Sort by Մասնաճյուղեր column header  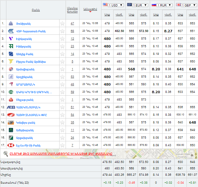click(72, 10)
